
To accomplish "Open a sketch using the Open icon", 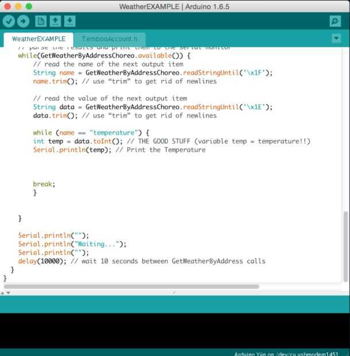I will pyautogui.click(x=55, y=21).
